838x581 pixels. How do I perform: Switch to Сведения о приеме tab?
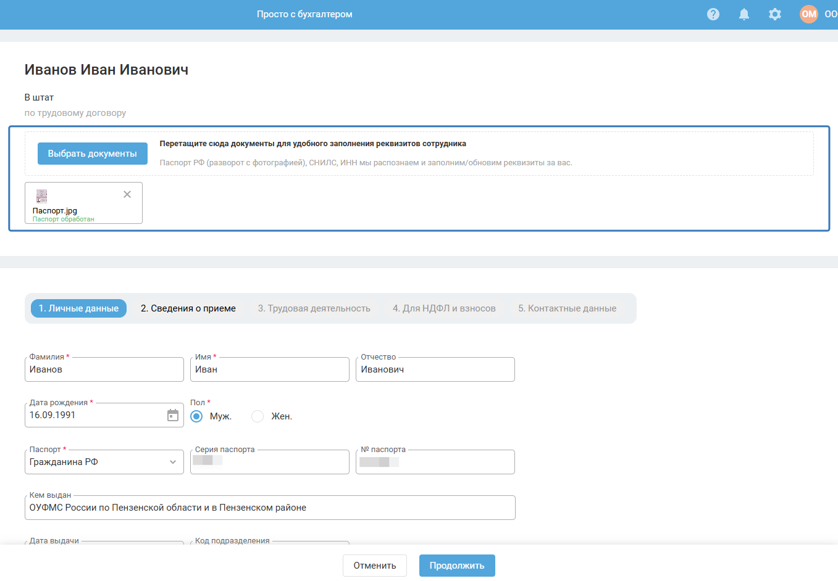pyautogui.click(x=188, y=308)
